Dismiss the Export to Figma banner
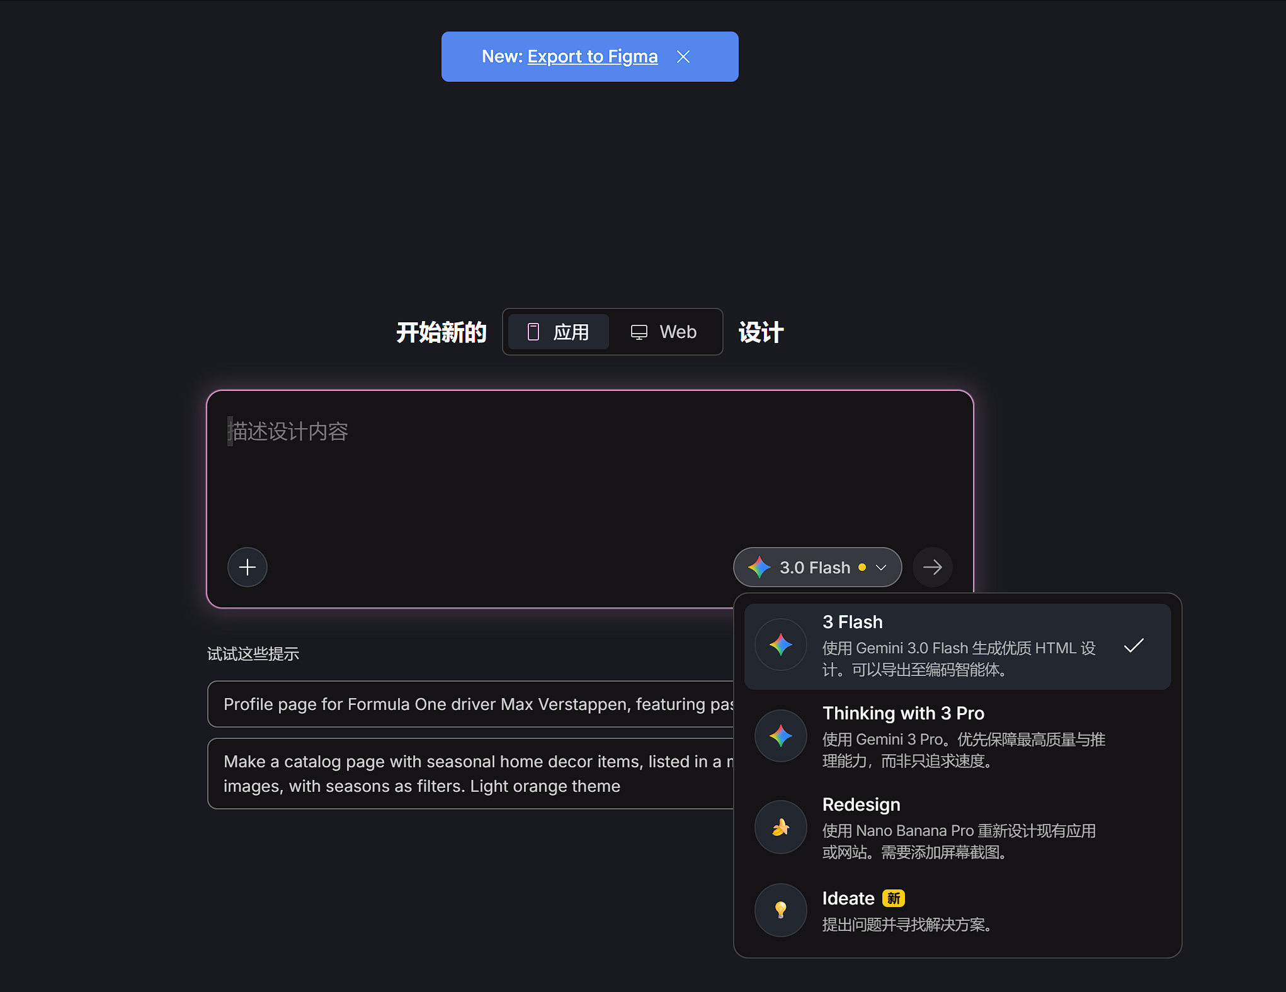Image resolution: width=1286 pixels, height=992 pixels. coord(683,57)
